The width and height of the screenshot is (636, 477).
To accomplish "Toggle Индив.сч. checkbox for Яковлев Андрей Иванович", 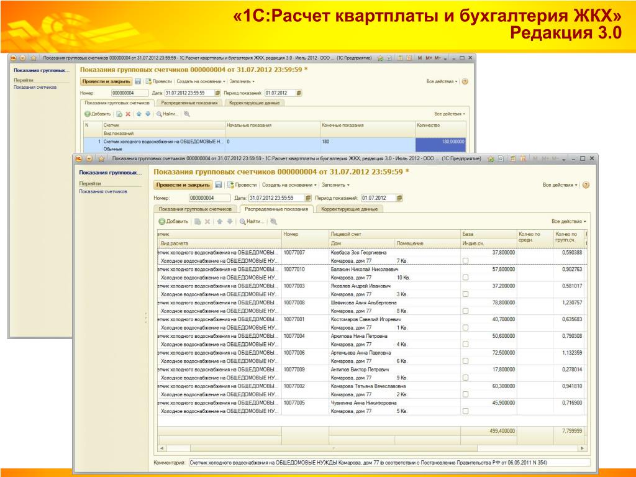I will click(x=466, y=294).
